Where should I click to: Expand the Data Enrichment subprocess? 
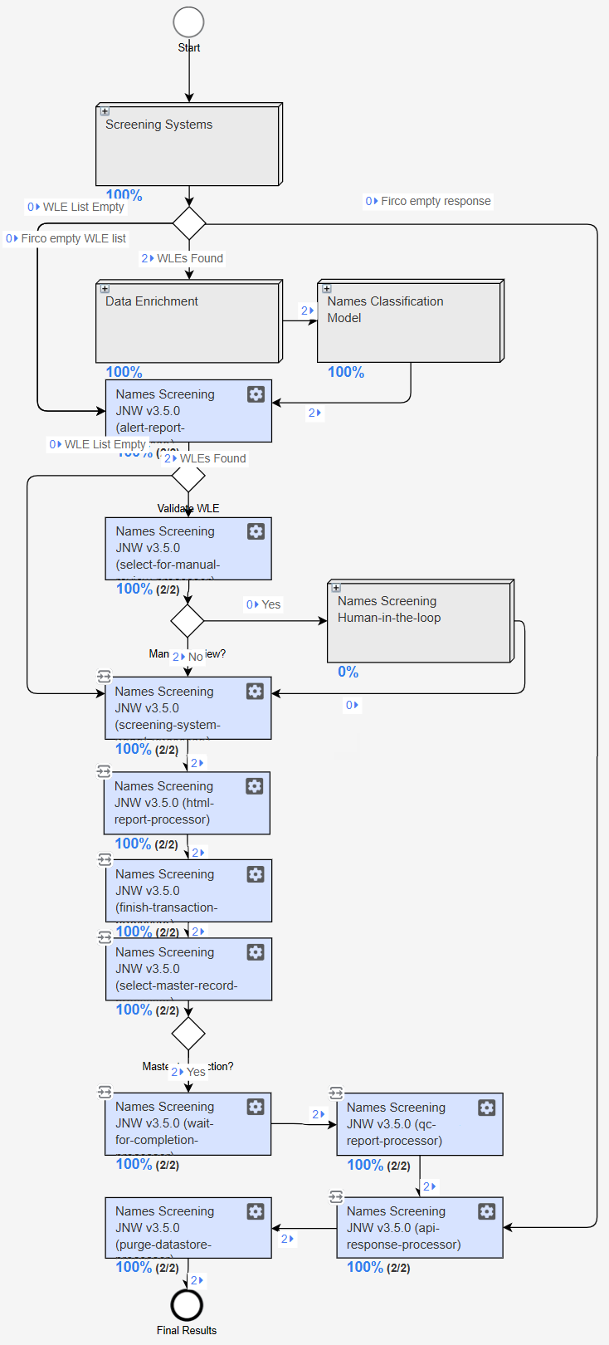(105, 289)
